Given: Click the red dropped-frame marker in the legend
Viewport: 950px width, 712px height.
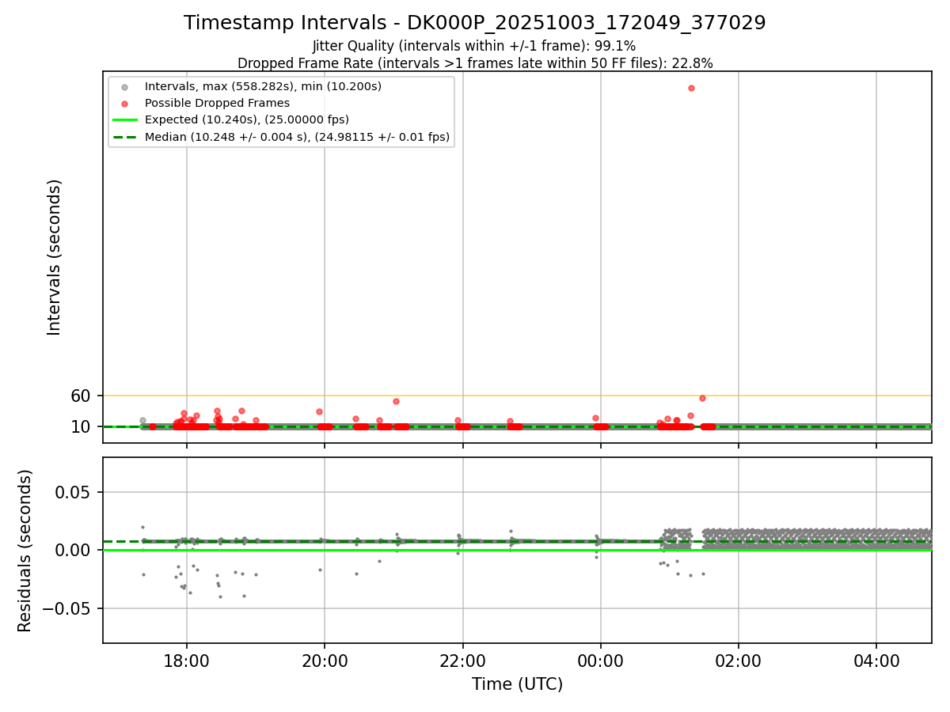Looking at the screenshot, I should pos(125,103).
